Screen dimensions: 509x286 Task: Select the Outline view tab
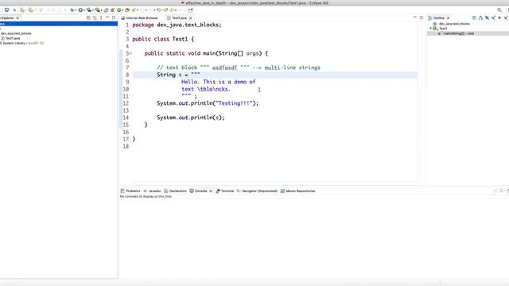coord(437,18)
